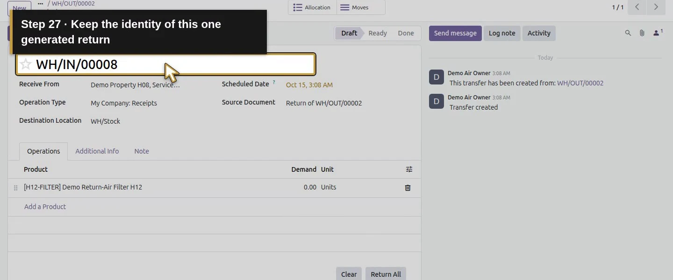
Task: Select Draft status stage
Action: [x=349, y=33]
